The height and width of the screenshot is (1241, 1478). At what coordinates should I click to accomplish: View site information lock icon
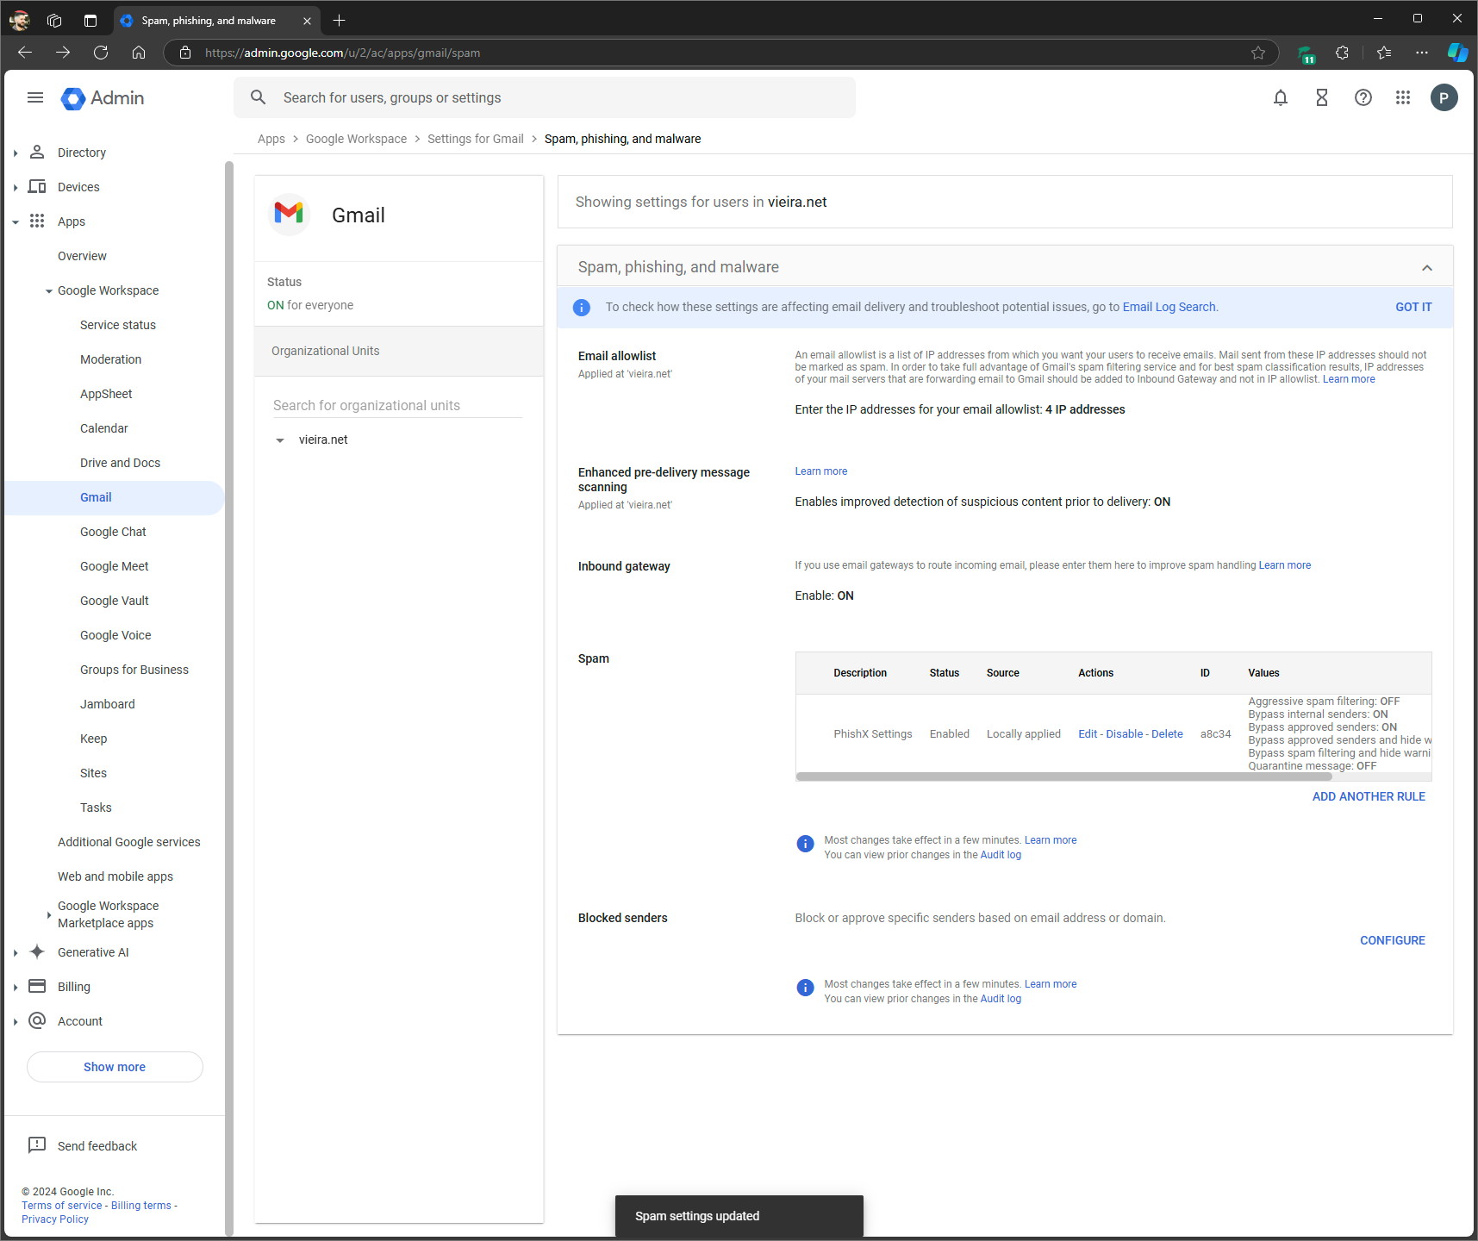[185, 53]
